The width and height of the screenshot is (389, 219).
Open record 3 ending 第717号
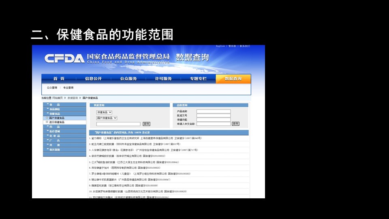click(x=143, y=150)
